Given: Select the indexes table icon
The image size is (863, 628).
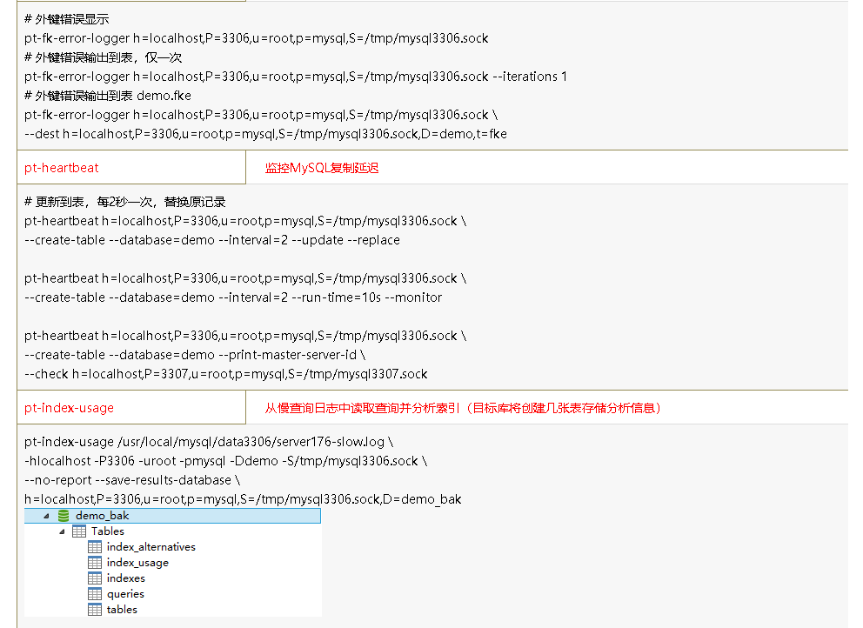Looking at the screenshot, I should tap(95, 578).
